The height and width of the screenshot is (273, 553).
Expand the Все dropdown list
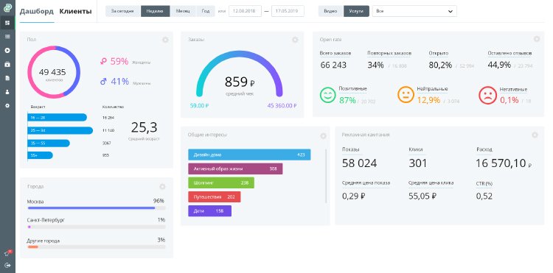414,11
